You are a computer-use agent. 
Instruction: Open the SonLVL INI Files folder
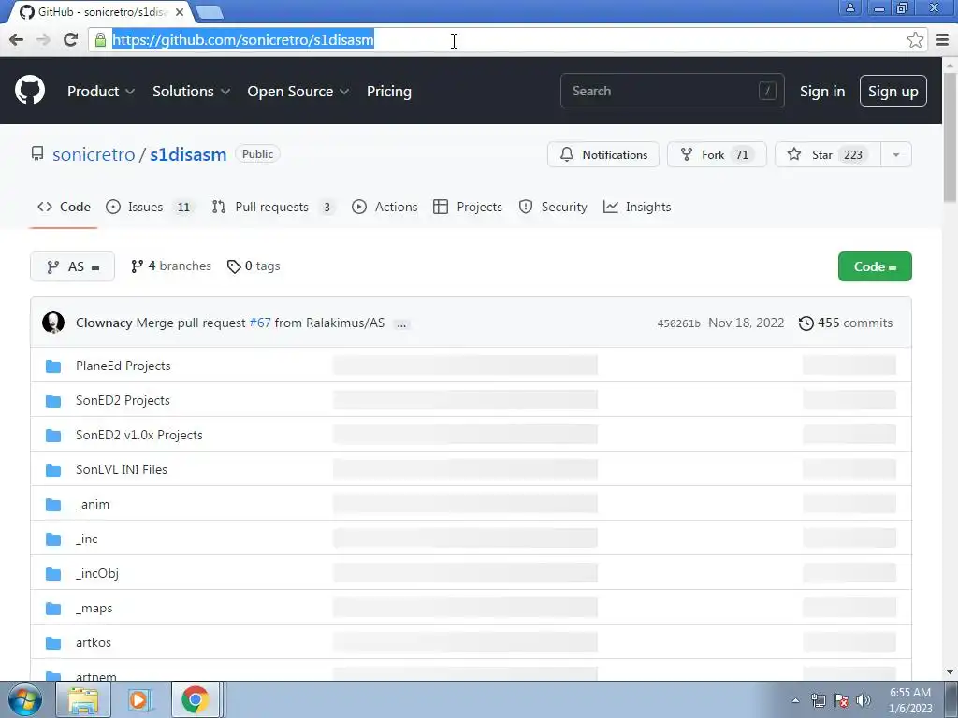pyautogui.click(x=122, y=469)
